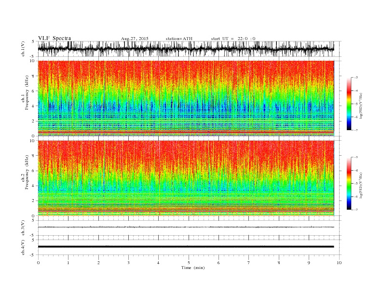Click the ch.2 frequency axis '8' tick label
This screenshot has width=382, height=295.
(x=33, y=156)
